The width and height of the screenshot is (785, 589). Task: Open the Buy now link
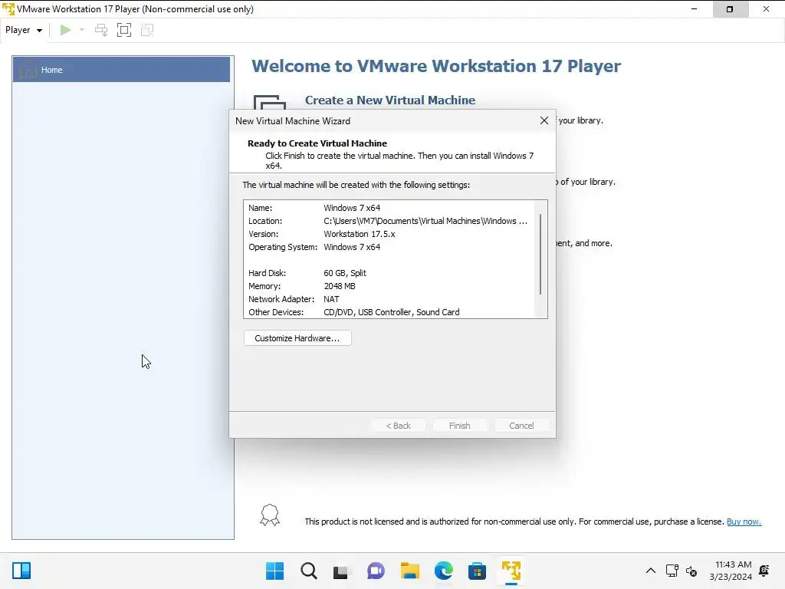[744, 522]
